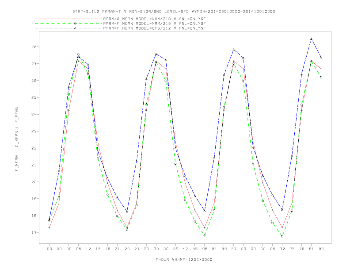350x271 pixels.
Task: Click x-axis forecast hour label 75
Action: tap(292, 249)
